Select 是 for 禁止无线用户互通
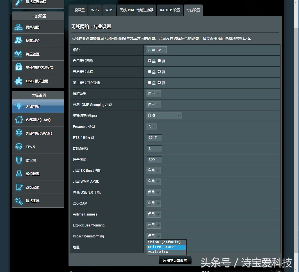The image size is (299, 272). pyautogui.click(x=149, y=82)
